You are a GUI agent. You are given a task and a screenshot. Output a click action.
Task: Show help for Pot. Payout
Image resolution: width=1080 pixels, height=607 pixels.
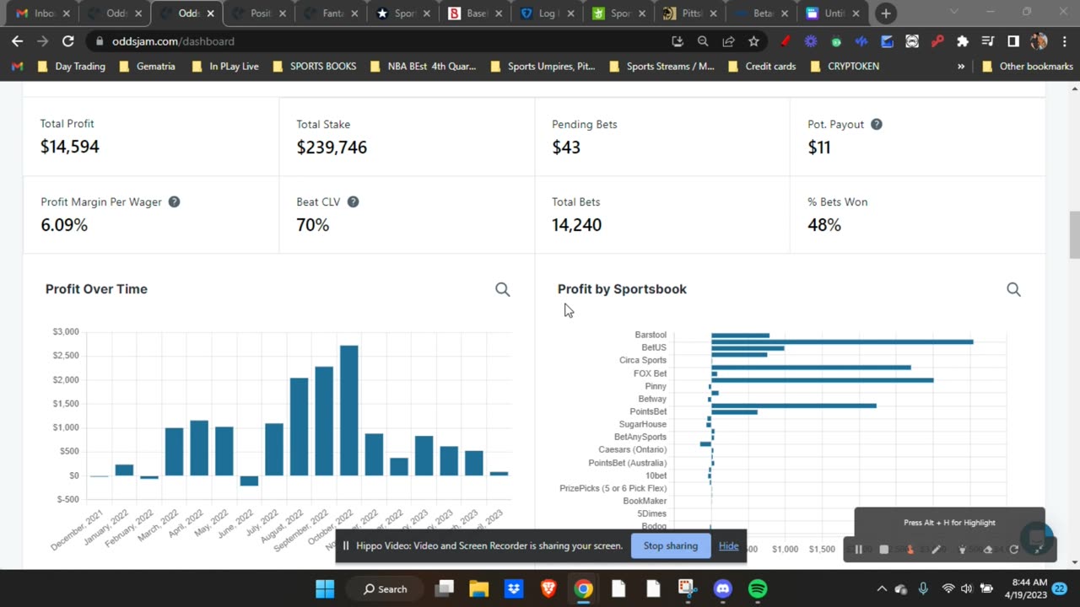(x=877, y=124)
